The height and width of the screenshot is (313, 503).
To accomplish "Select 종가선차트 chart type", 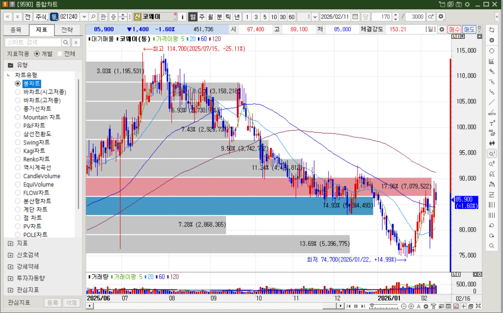I will coord(18,108).
